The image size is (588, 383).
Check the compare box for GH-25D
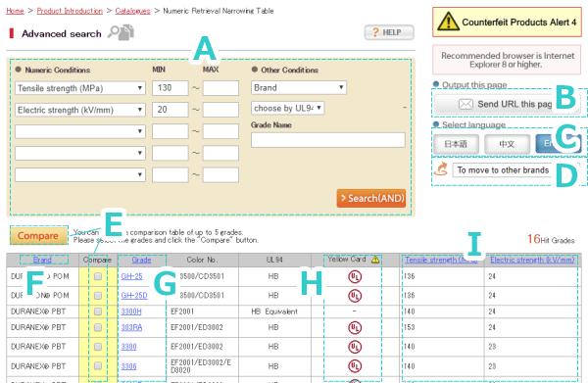[x=98, y=296]
